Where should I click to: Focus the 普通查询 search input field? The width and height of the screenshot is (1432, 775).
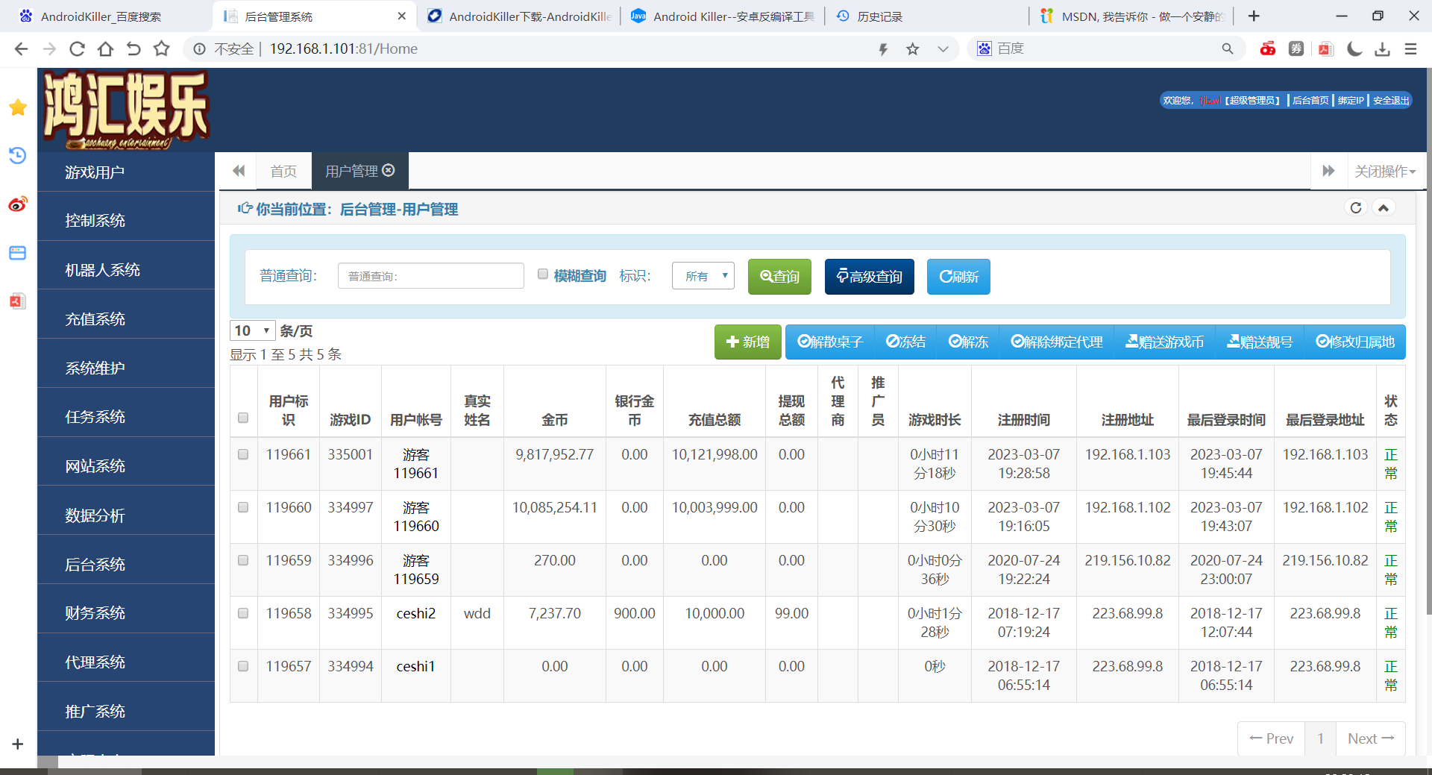pyautogui.click(x=430, y=276)
